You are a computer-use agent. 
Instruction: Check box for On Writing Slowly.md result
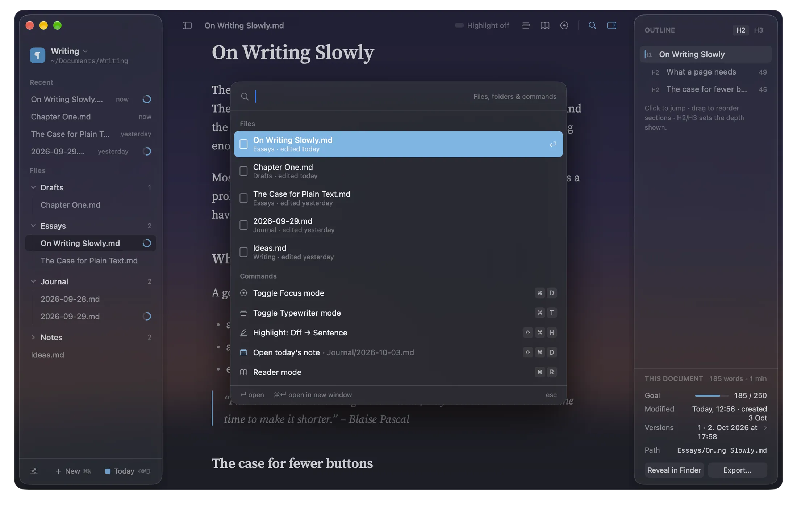243,144
